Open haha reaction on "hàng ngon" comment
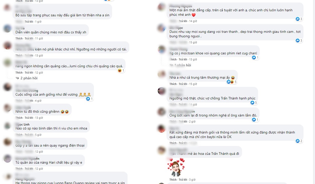The width and height of the screenshot is (315, 184). pos(121,70)
